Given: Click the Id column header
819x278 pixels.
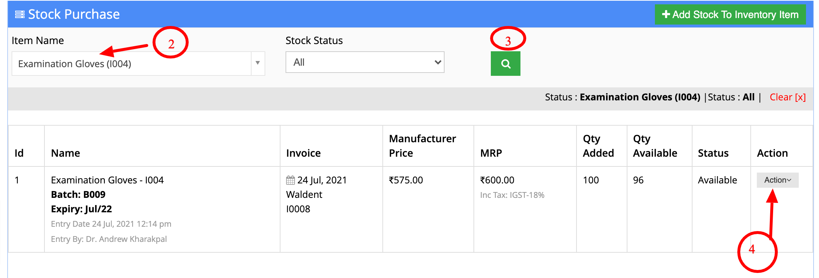Looking at the screenshot, I should point(19,153).
